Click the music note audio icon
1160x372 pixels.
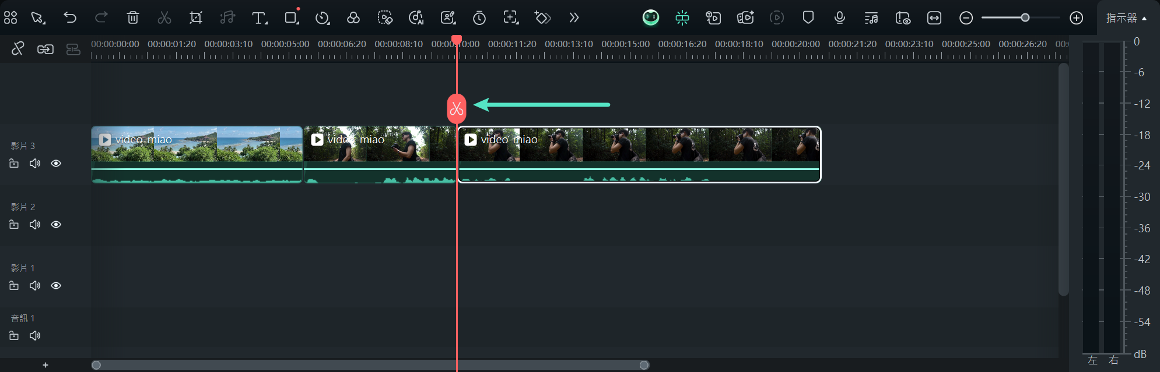(227, 17)
